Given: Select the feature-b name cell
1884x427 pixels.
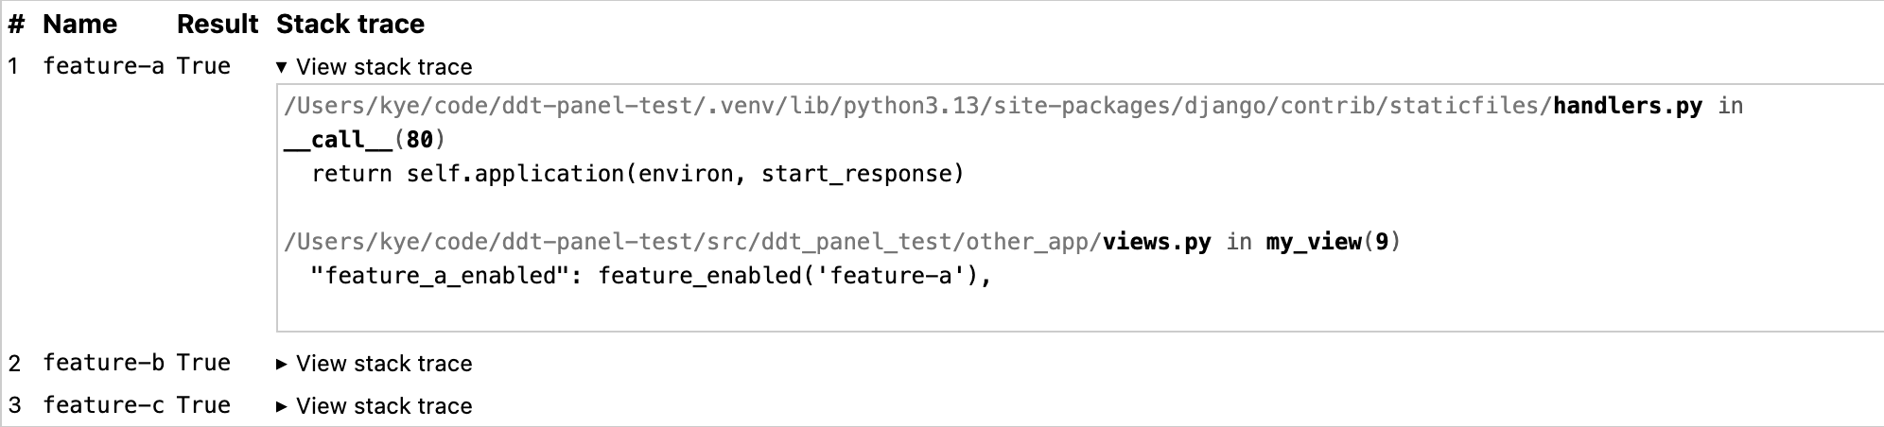Looking at the screenshot, I should coord(103,363).
